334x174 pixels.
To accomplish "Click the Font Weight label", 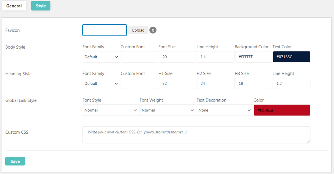I will 151,100.
